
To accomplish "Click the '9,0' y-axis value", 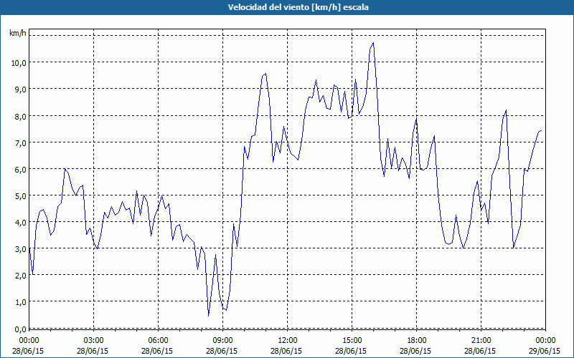I will click(21, 89).
